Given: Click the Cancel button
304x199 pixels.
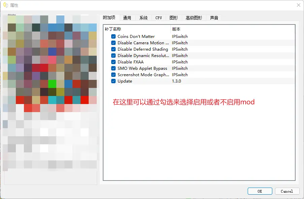Looking at the screenshot, I should 287,191.
